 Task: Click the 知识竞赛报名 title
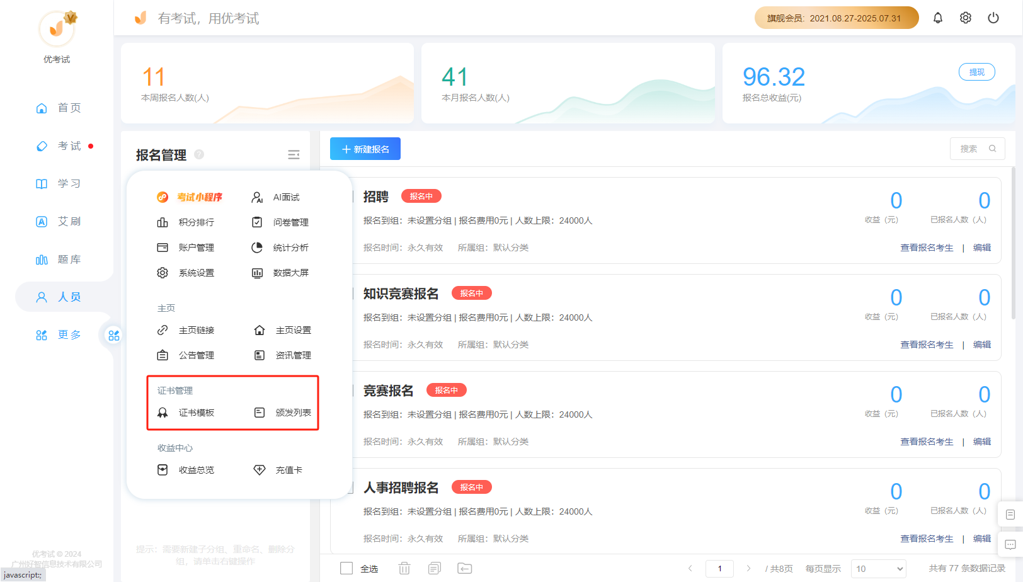(401, 294)
